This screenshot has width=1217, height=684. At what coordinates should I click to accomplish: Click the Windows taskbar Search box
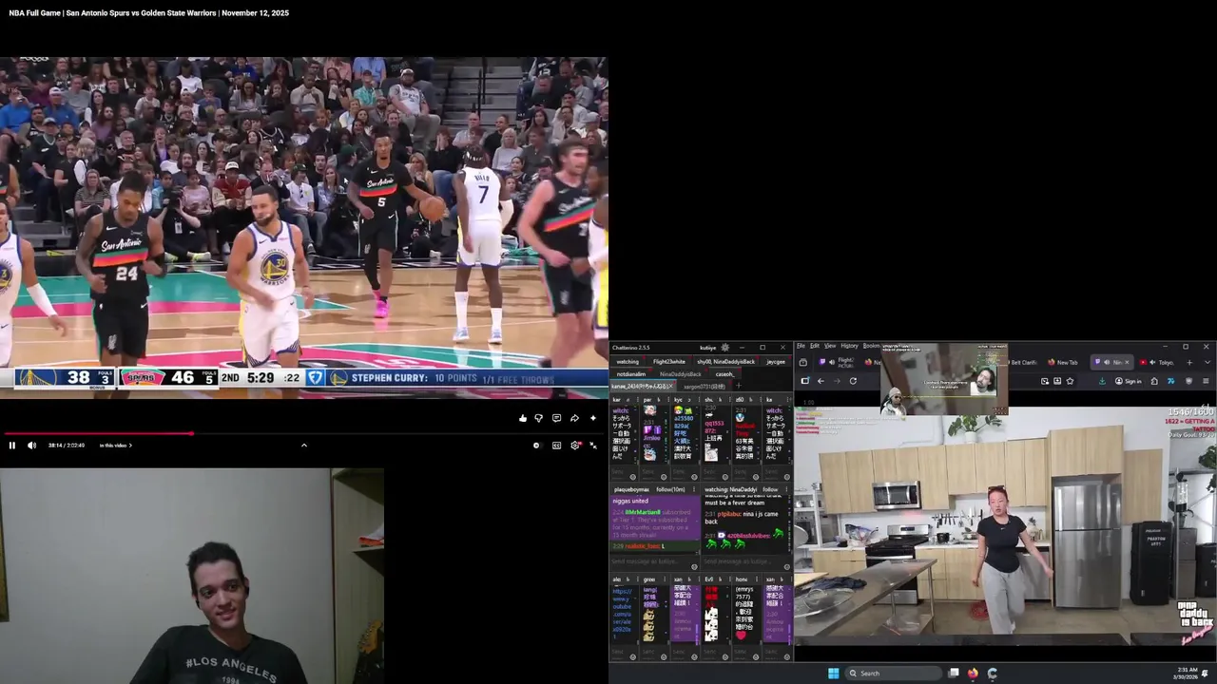[894, 674]
